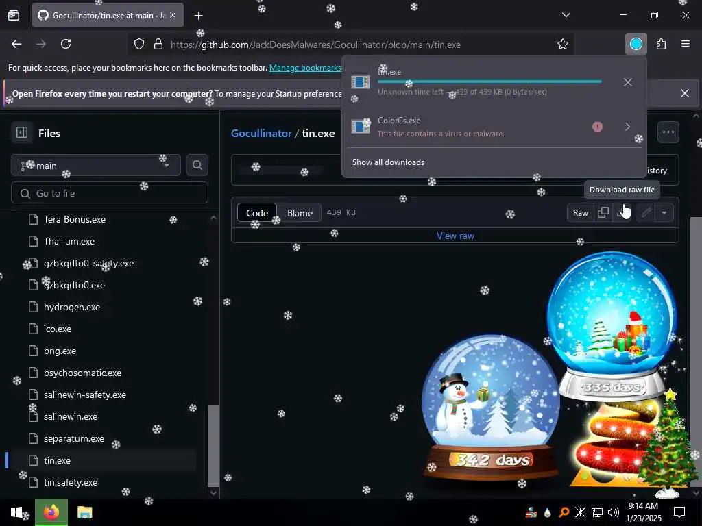Open Tera Bonus.exe in the file tree
This screenshot has width=702, height=526.
(74, 219)
